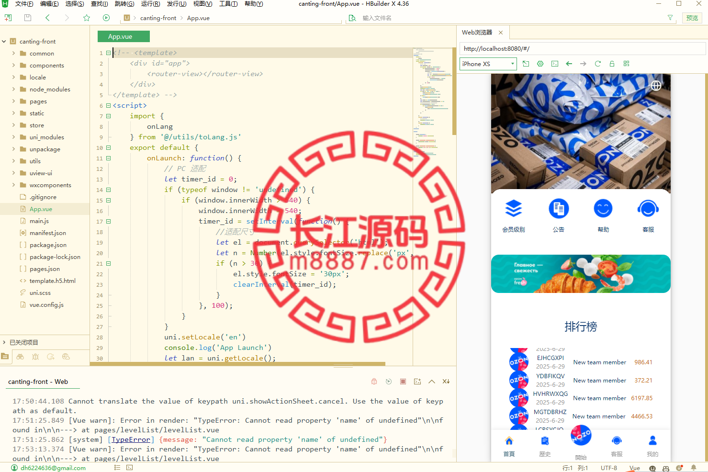This screenshot has height=472, width=708.
Task: Click the console clear log icon
Action: [446, 382]
